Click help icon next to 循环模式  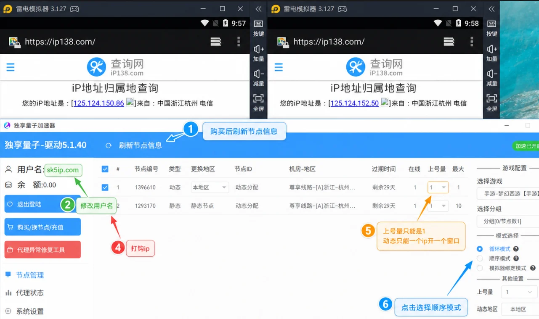pyautogui.click(x=516, y=249)
